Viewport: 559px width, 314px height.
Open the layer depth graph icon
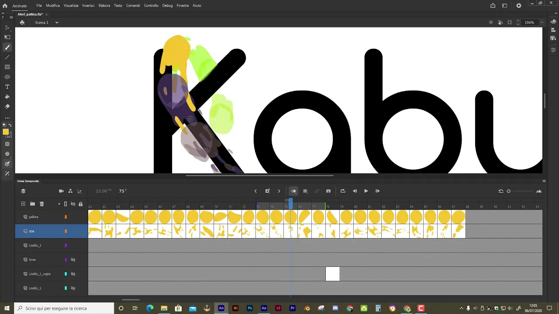(79, 191)
